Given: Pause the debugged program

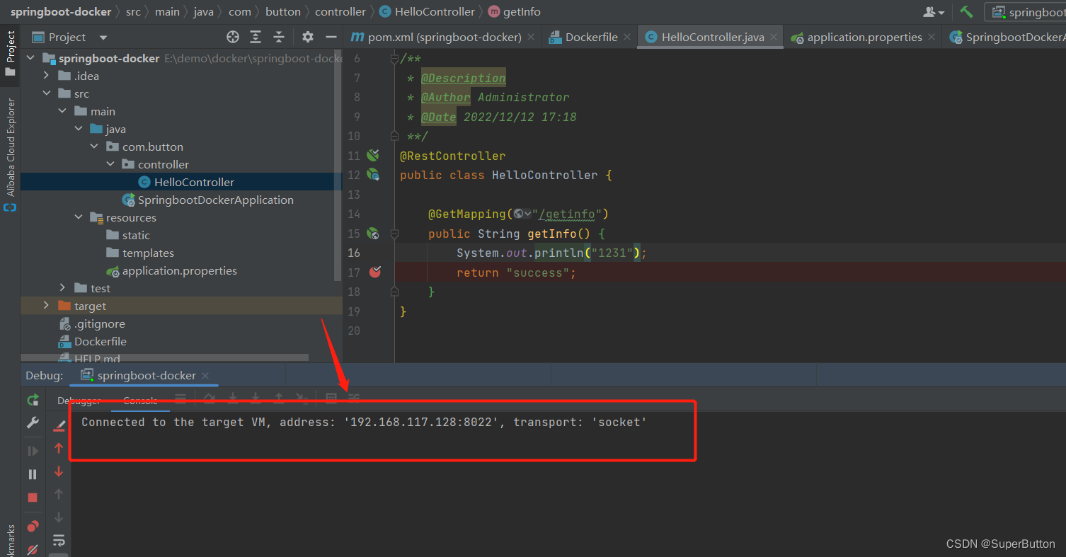Looking at the screenshot, I should pos(33,474).
